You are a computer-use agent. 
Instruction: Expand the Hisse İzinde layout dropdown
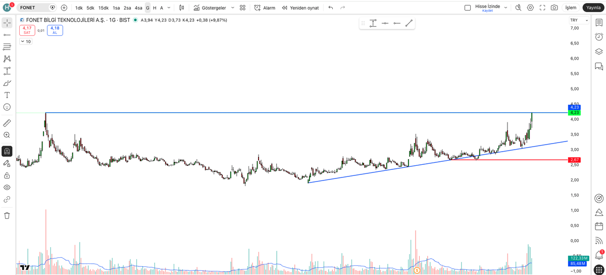[506, 8]
